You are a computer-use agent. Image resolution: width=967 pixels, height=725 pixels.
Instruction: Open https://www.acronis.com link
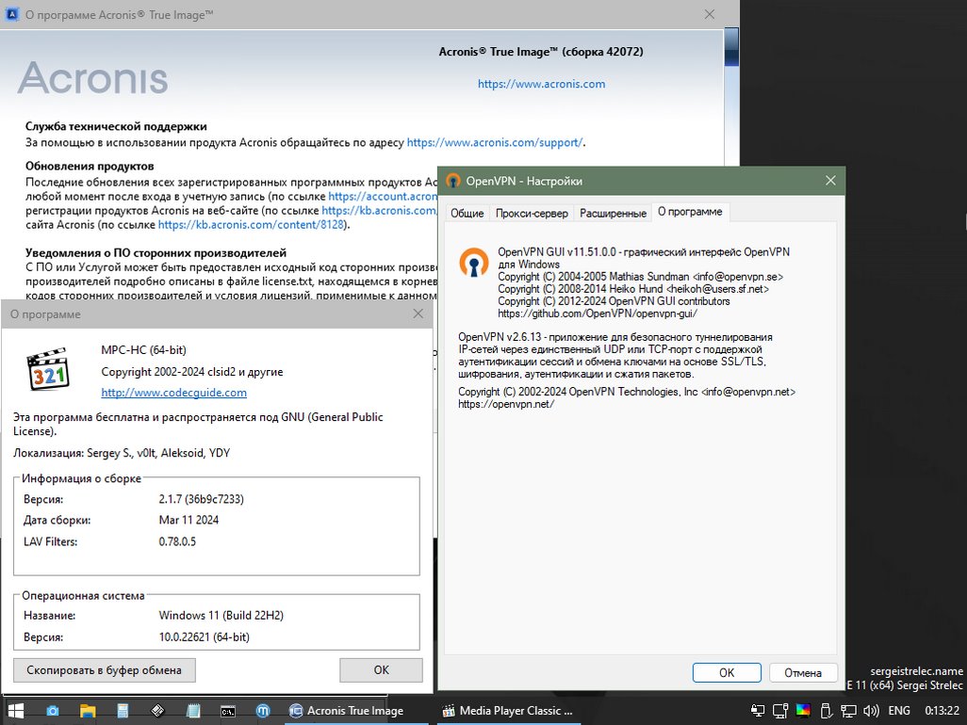click(x=542, y=84)
